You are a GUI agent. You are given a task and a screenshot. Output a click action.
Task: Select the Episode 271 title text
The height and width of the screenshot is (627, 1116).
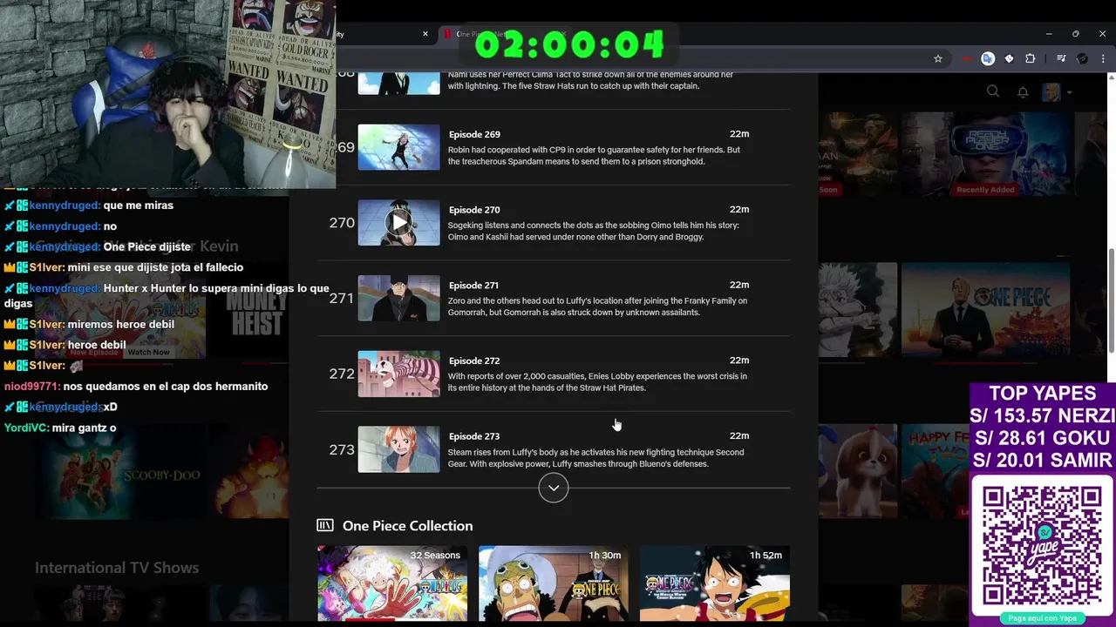pyautogui.click(x=473, y=286)
